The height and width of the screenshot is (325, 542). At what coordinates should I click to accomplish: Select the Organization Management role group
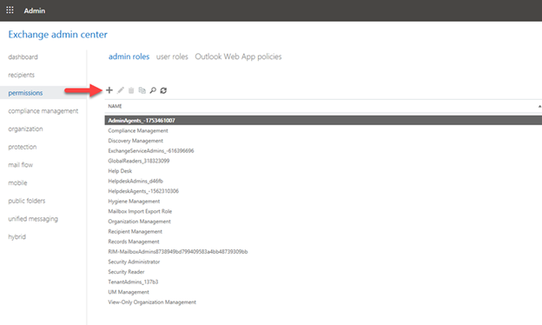click(139, 222)
